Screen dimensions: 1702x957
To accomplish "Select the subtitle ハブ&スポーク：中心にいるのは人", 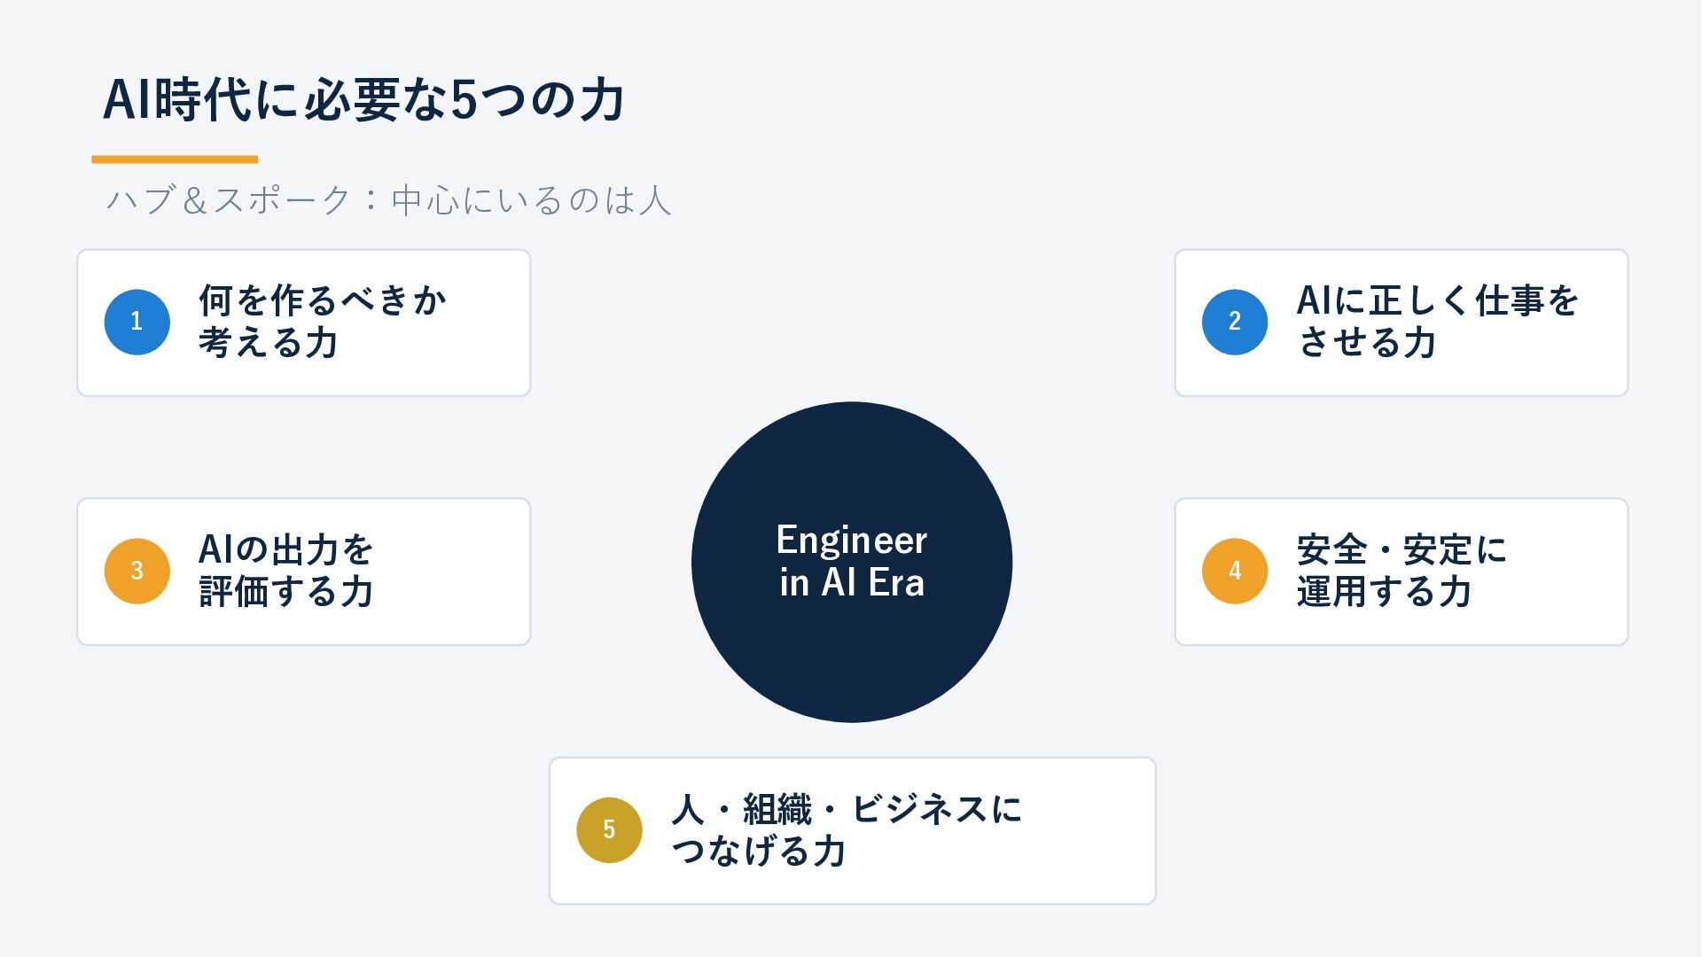I will point(388,199).
